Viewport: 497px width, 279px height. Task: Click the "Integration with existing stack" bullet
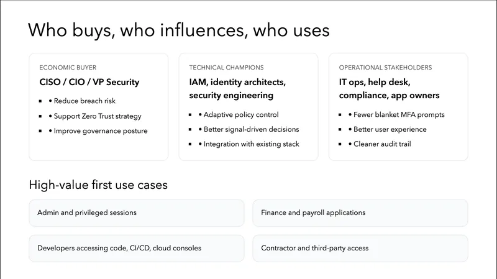[x=252, y=144]
